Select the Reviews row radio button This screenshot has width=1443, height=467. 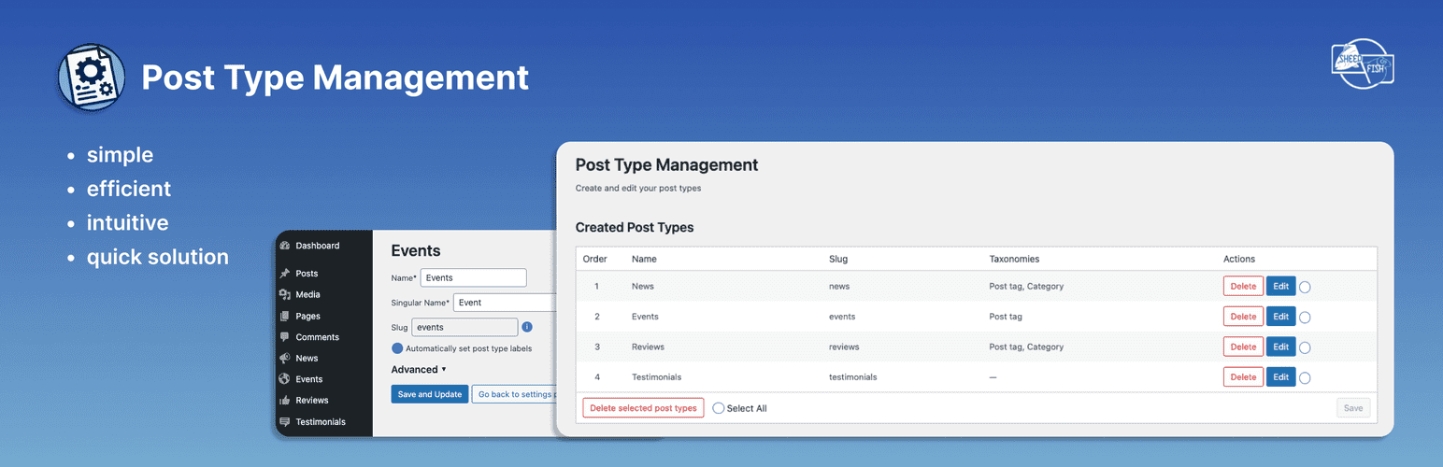[1305, 347]
